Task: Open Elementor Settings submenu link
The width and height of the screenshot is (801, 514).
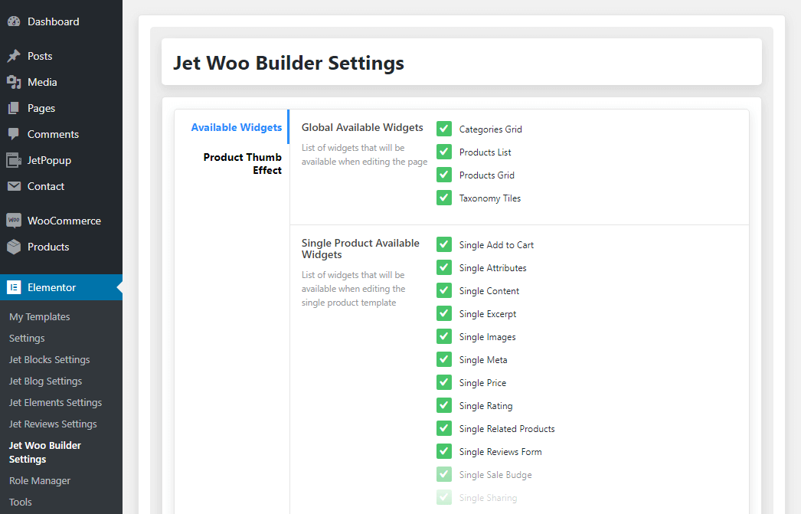Action: (27, 339)
